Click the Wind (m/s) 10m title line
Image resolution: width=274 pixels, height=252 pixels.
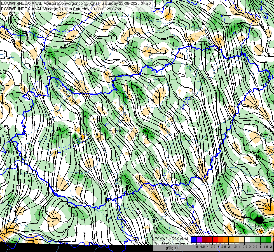pyautogui.click(x=62, y=9)
